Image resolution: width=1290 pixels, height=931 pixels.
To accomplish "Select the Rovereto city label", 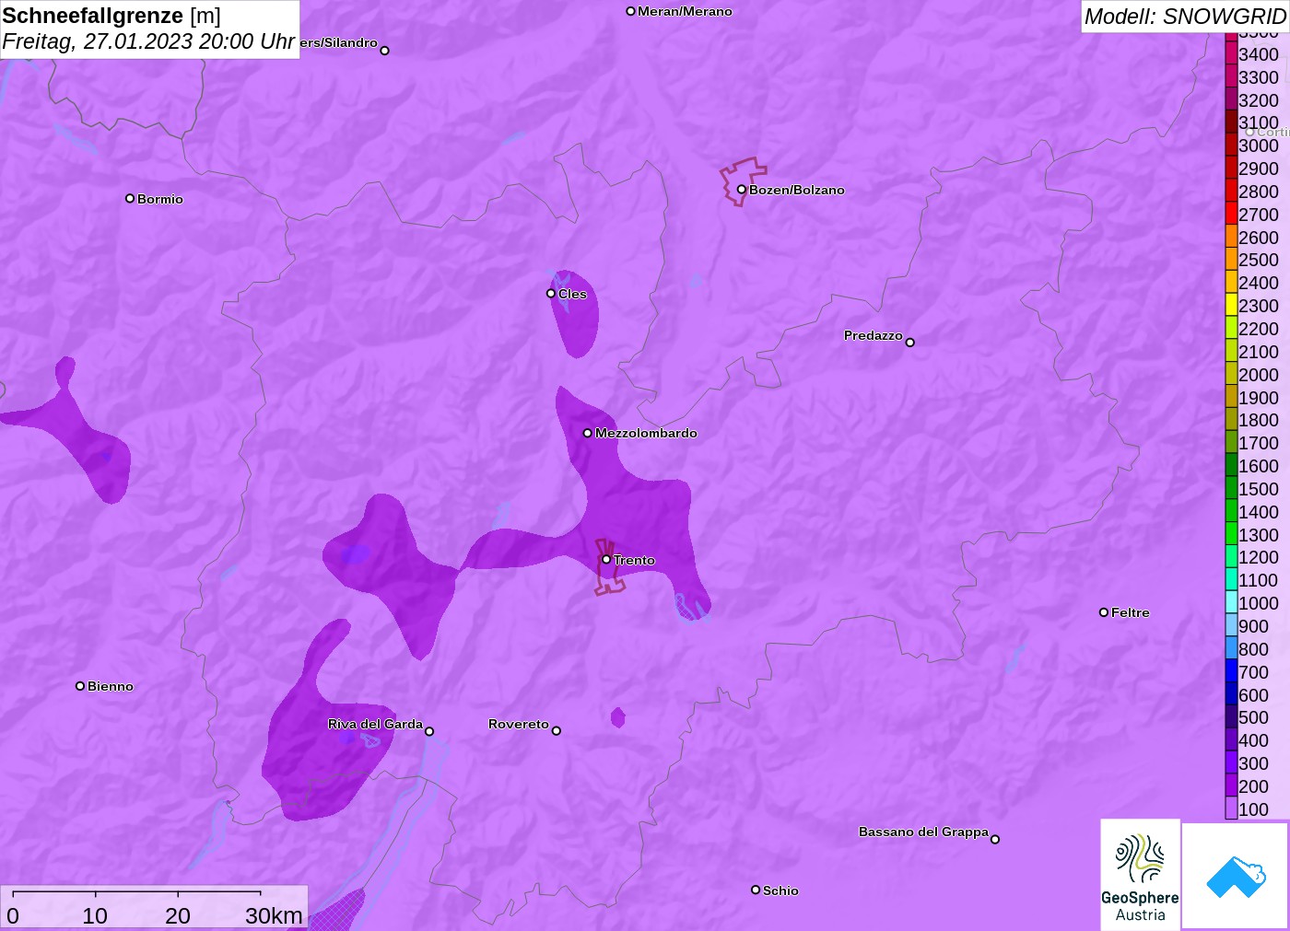I will click(x=519, y=724).
